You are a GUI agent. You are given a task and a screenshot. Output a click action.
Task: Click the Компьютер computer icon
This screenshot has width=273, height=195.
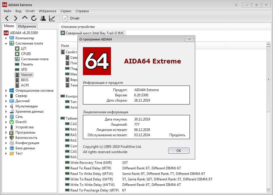pos(11,38)
